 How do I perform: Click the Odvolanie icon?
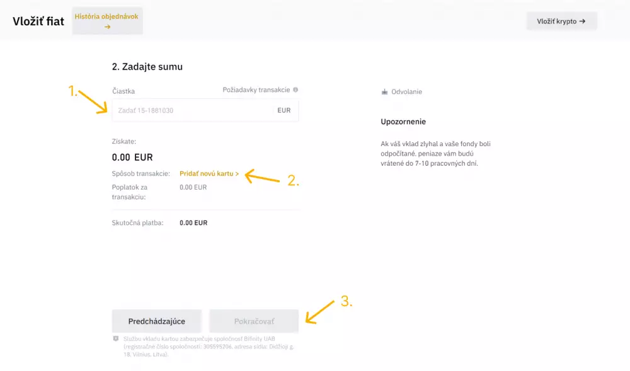384,92
